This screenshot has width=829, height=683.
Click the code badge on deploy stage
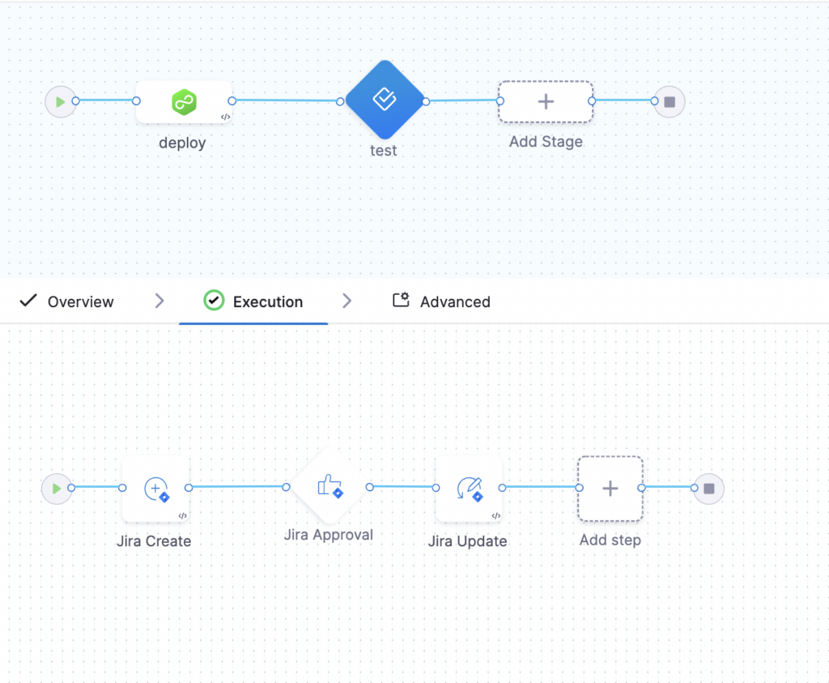tap(225, 117)
